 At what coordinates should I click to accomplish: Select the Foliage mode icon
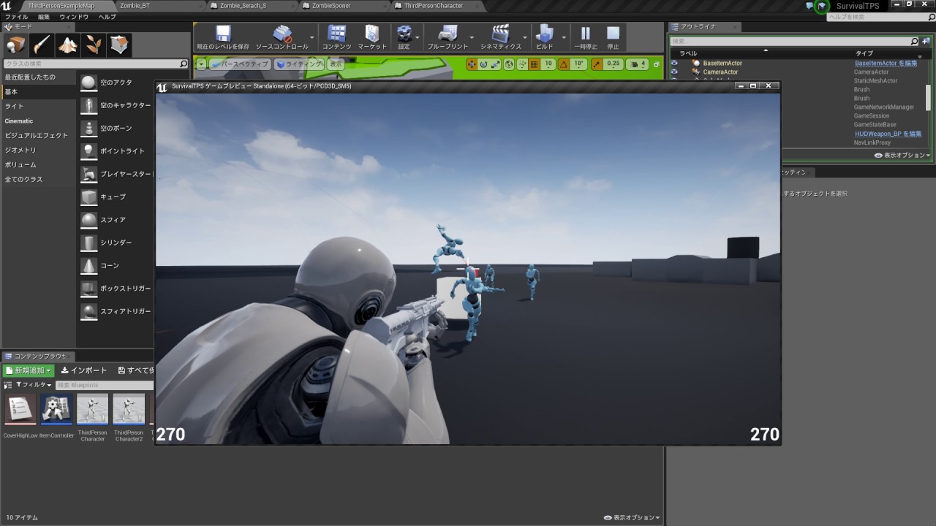[x=94, y=45]
